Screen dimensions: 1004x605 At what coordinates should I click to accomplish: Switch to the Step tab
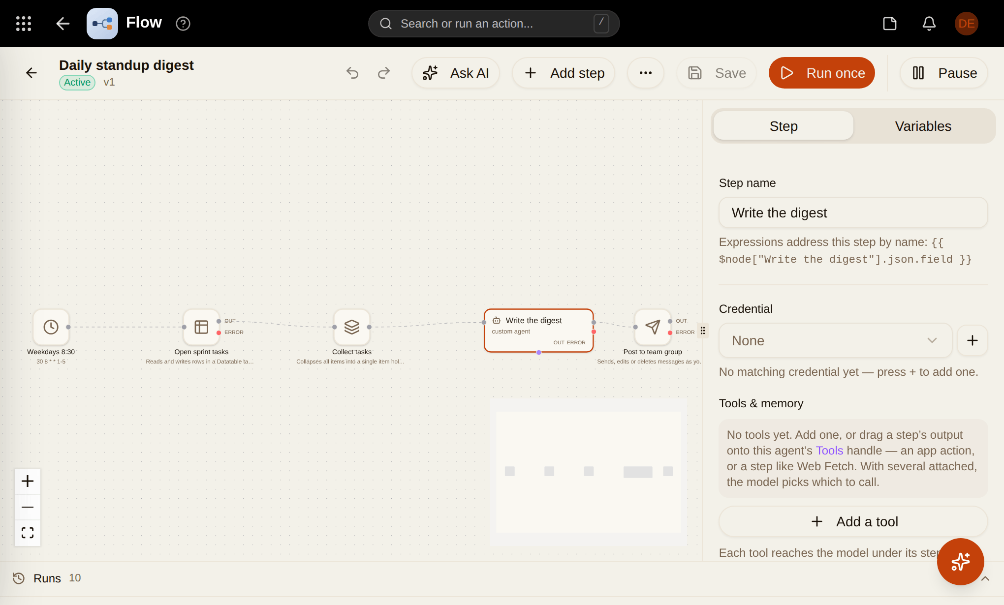pos(784,126)
